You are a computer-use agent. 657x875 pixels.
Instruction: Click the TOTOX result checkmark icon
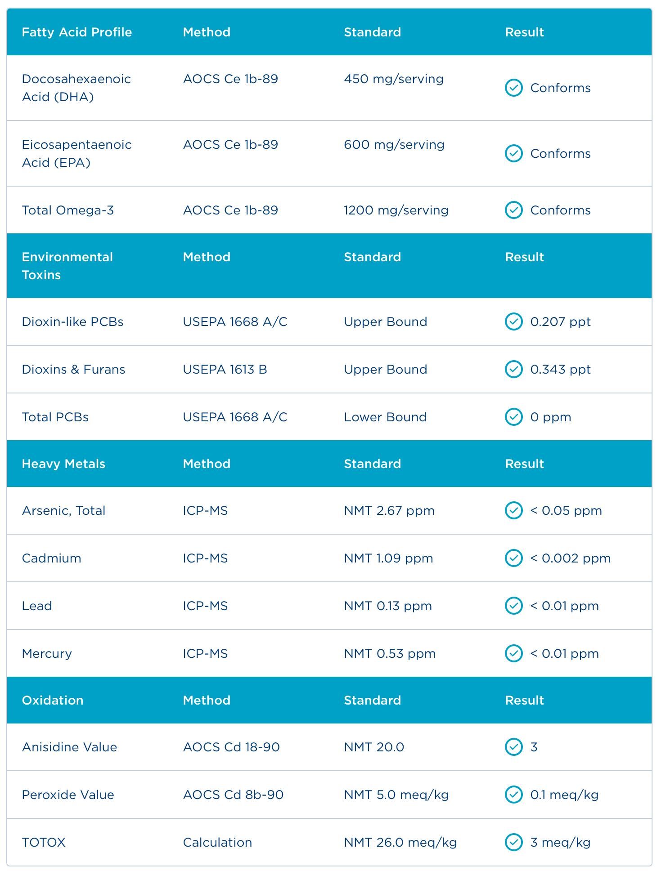[513, 843]
